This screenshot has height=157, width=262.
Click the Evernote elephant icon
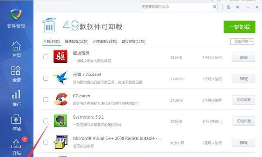click(x=60, y=120)
